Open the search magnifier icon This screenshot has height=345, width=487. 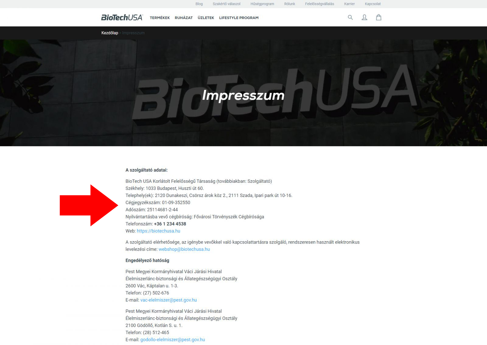[350, 17]
